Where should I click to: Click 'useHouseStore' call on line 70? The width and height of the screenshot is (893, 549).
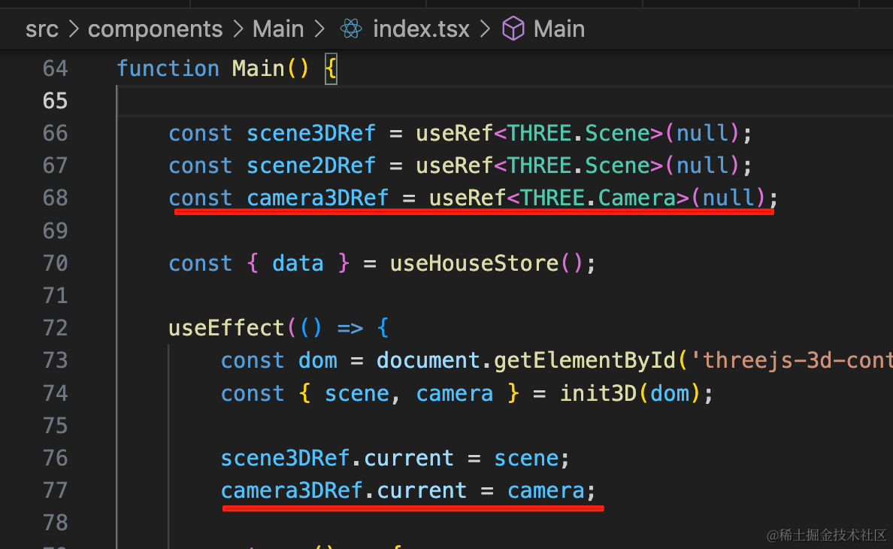[x=474, y=264]
